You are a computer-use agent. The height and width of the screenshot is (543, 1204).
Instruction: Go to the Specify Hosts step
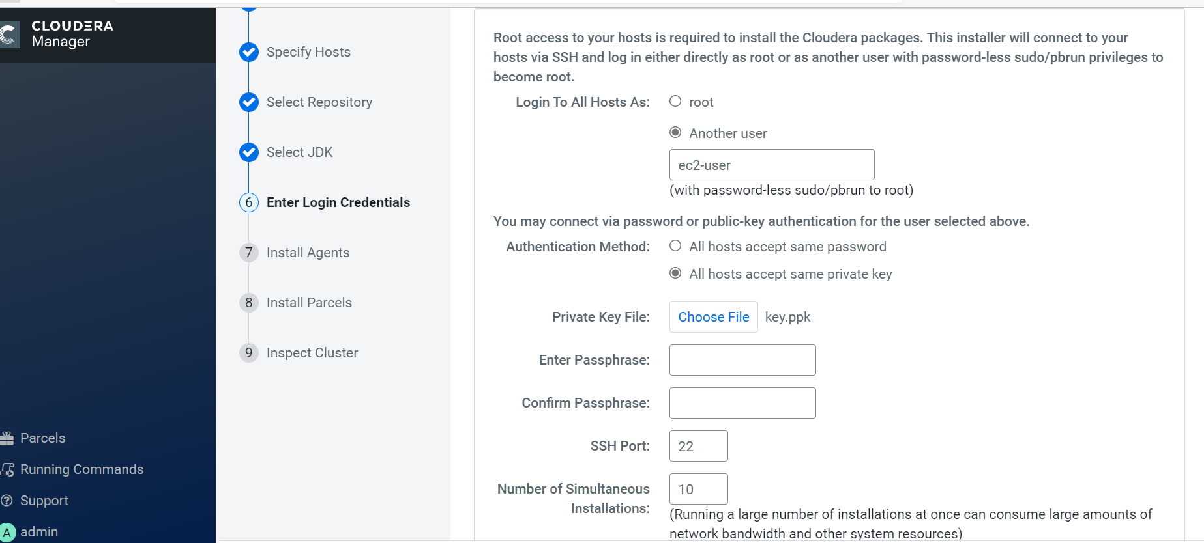[x=308, y=52]
